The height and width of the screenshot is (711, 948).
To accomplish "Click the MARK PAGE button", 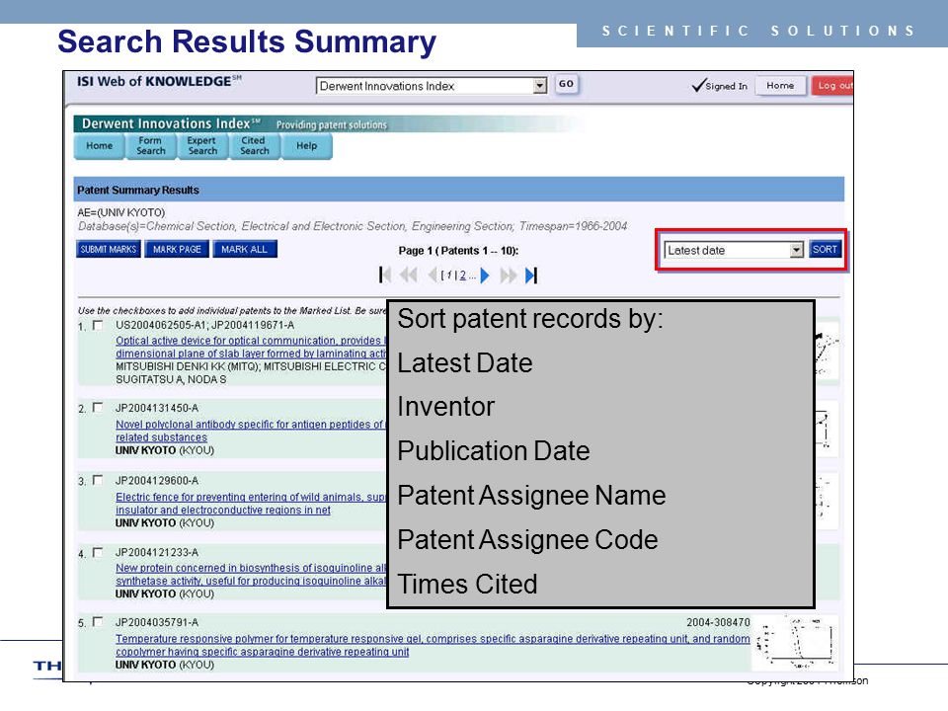I will point(177,249).
